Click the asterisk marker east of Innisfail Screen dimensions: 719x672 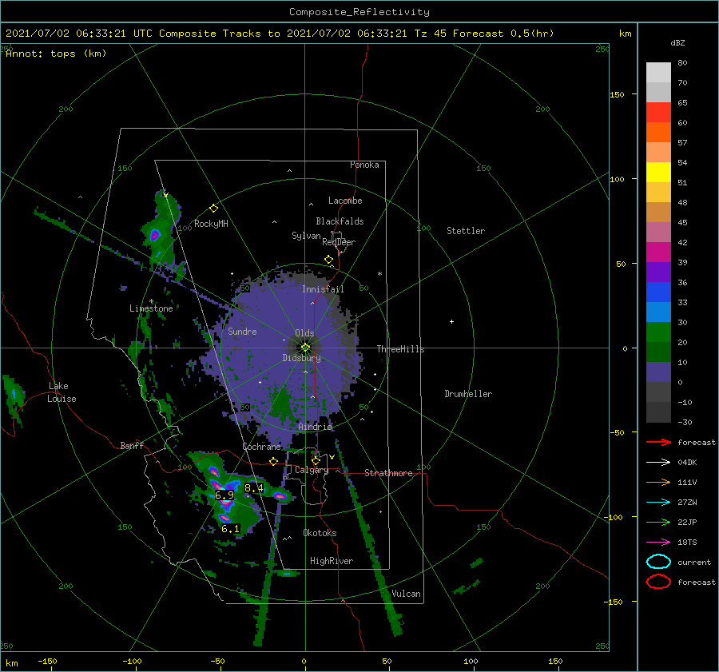point(379,274)
